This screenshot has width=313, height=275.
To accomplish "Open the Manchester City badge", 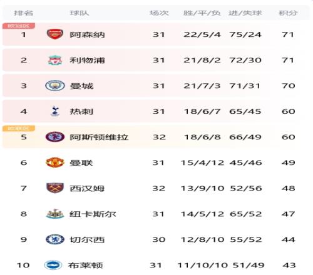I will pyautogui.click(x=55, y=86).
